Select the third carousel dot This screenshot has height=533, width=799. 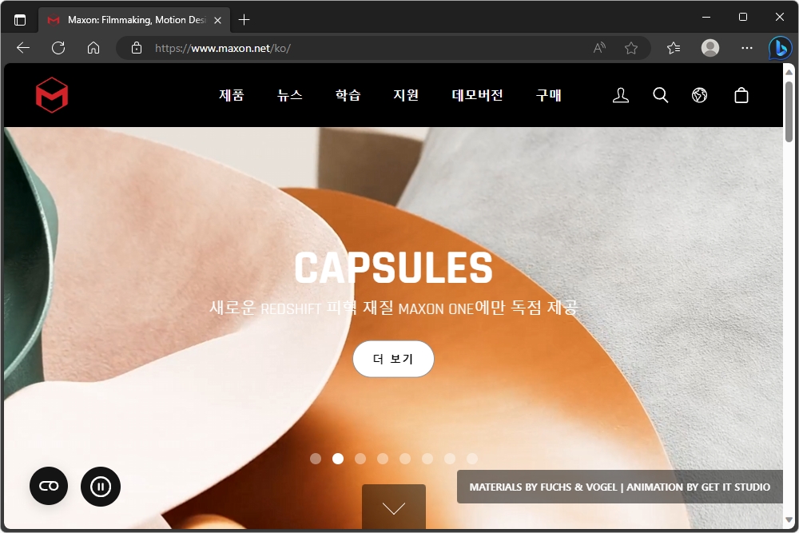click(x=360, y=459)
